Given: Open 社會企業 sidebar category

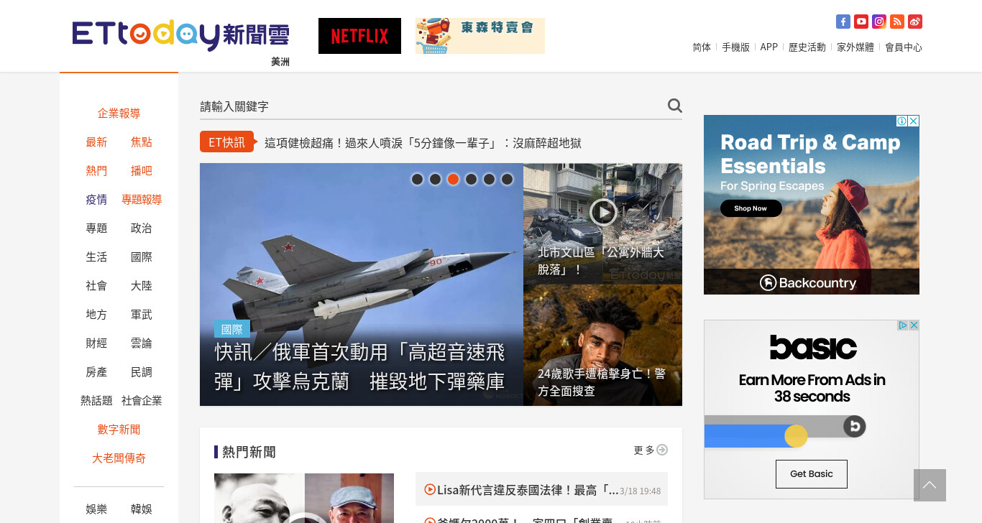Looking at the screenshot, I should tap(142, 401).
